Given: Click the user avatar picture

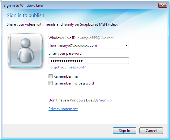Looking at the screenshot, I should pos(25,51).
